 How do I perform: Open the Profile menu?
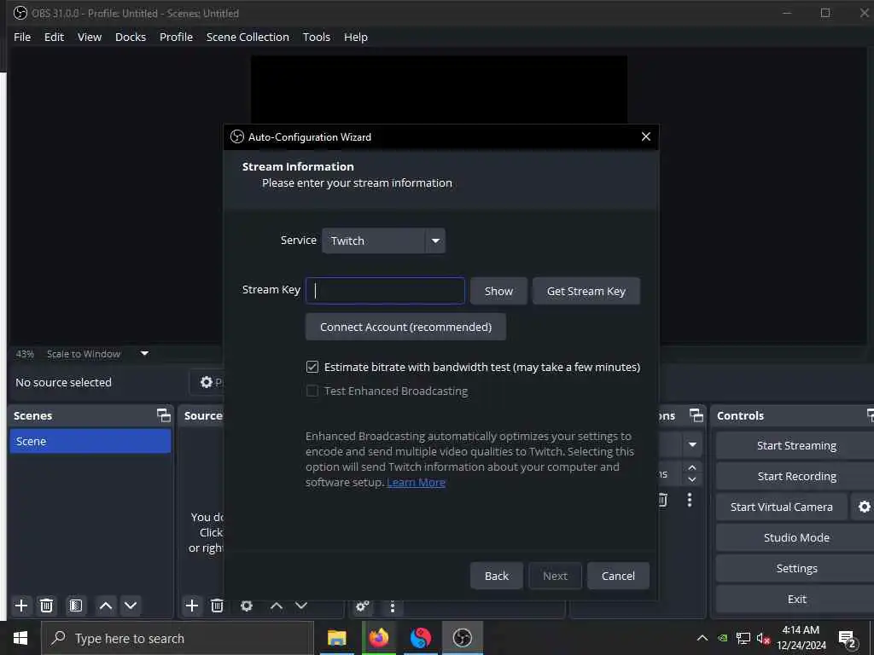coord(176,37)
